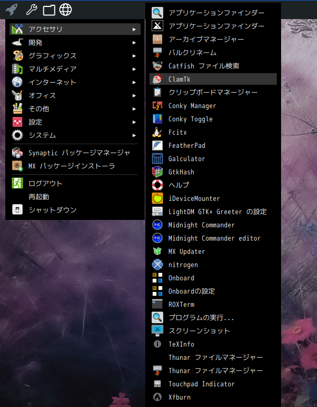
Task: Open TeXInfo entry
Action: pos(213,344)
